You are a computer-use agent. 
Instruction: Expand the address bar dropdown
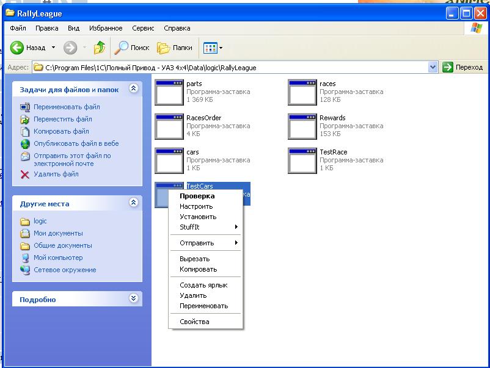click(x=433, y=67)
